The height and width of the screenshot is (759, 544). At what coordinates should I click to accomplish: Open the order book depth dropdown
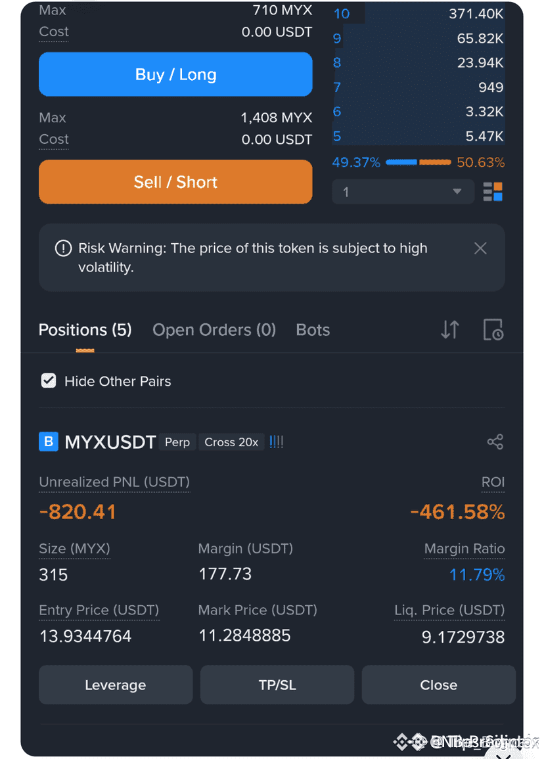(x=403, y=192)
